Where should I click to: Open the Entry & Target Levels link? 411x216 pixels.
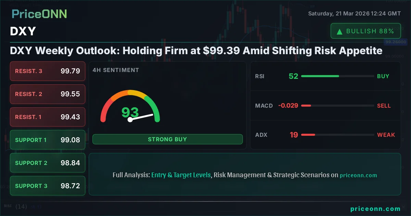click(x=181, y=175)
